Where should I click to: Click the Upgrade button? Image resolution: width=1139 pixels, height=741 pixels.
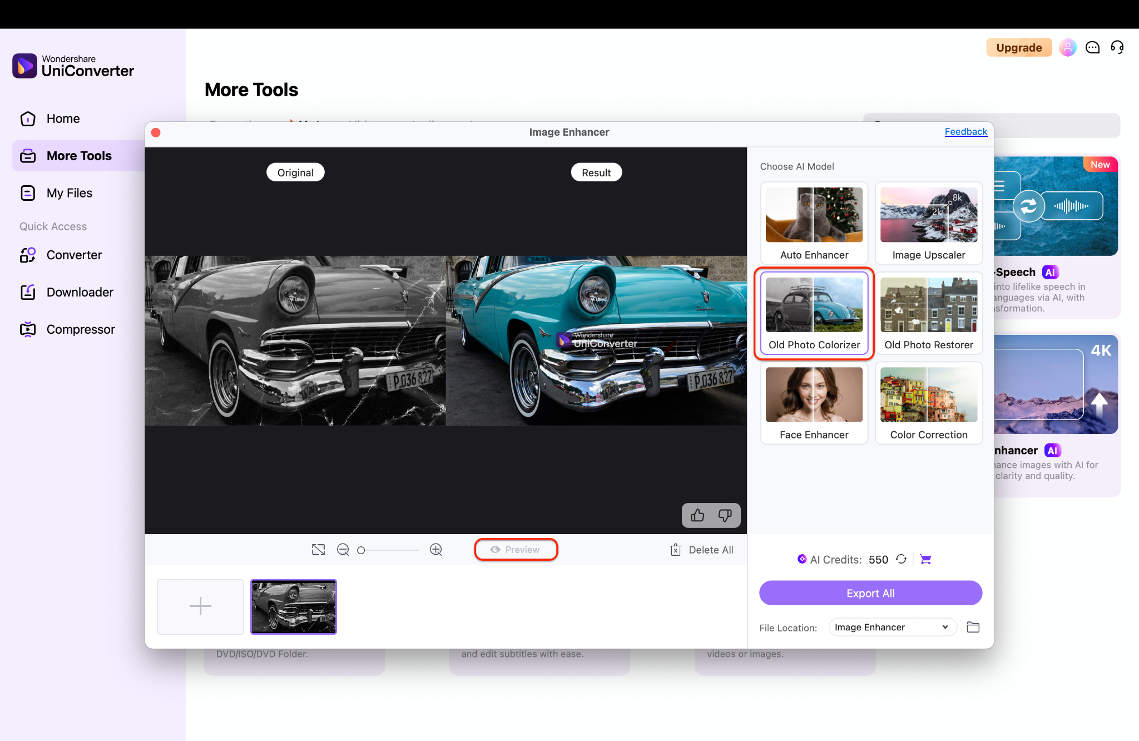point(1019,47)
